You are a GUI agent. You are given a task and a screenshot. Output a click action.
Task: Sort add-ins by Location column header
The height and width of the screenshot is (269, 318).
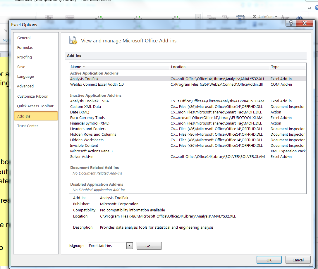pos(220,67)
